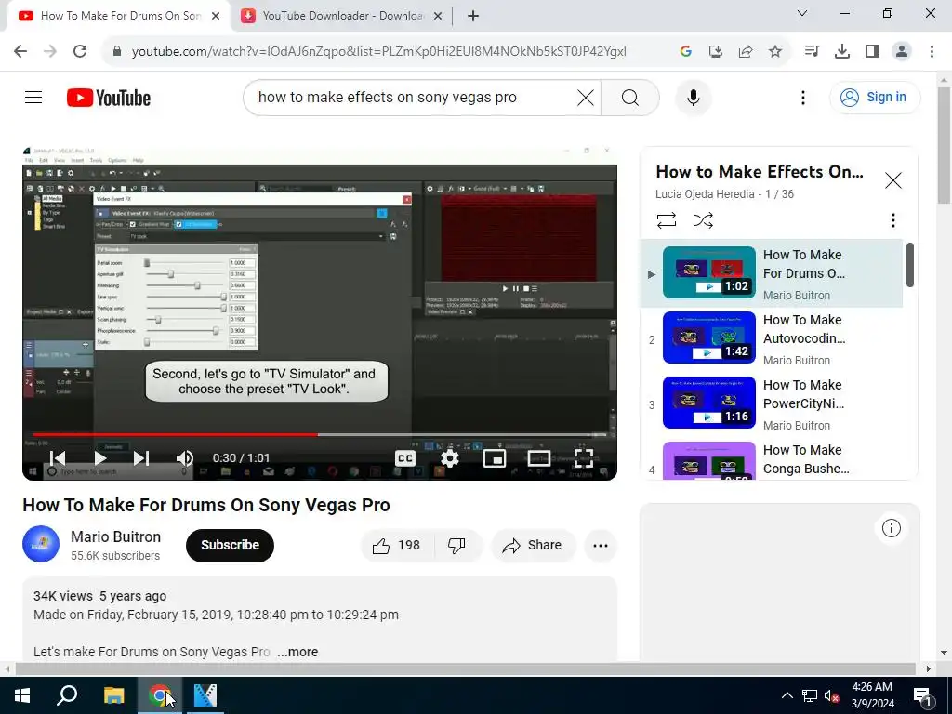The image size is (952, 714).
Task: Open a new browser tab
Action: [x=473, y=16]
